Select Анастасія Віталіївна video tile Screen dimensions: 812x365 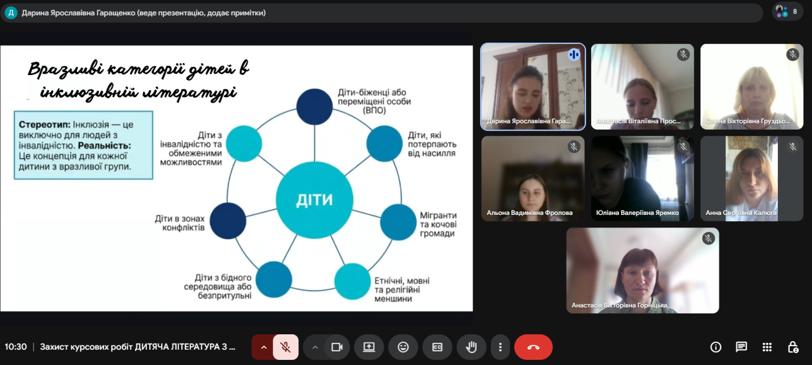(642, 87)
